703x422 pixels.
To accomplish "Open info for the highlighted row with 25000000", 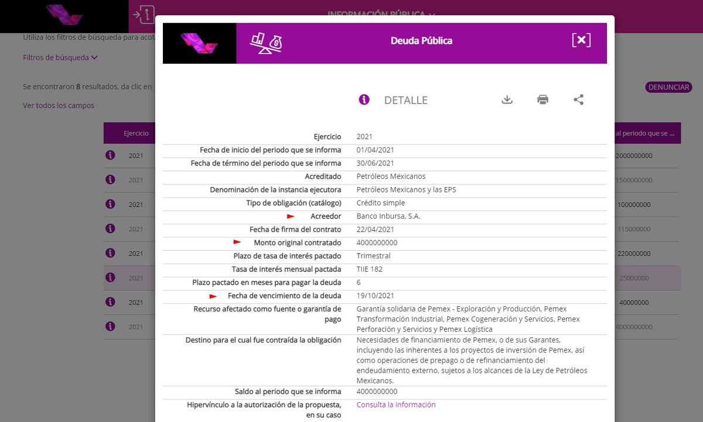I will (x=110, y=278).
